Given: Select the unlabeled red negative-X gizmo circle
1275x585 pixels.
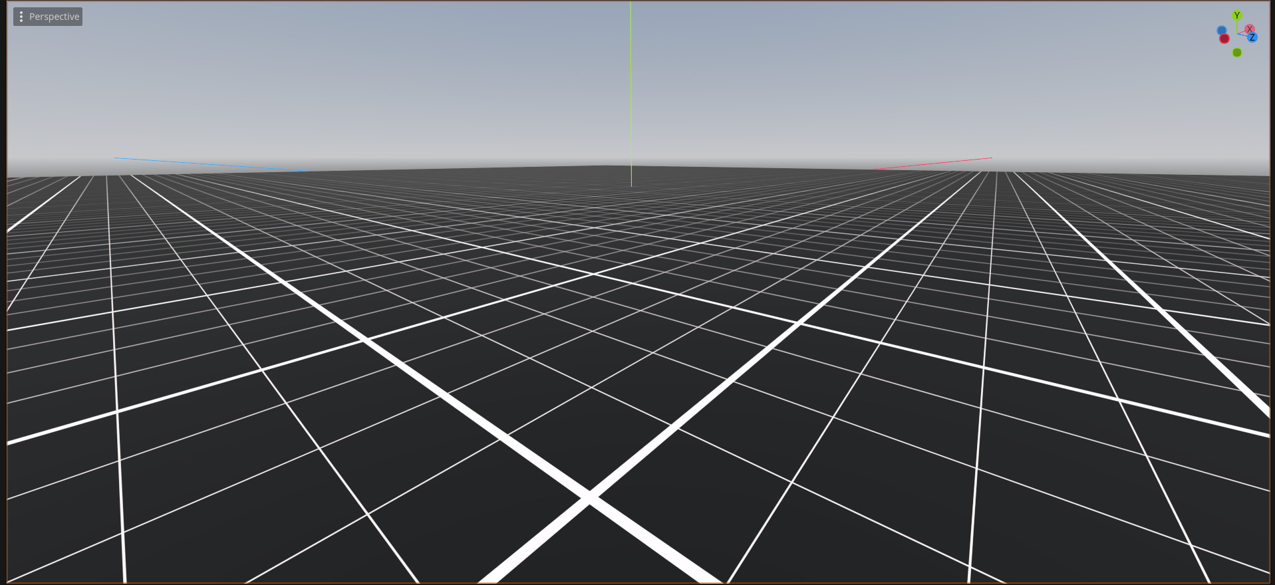Looking at the screenshot, I should click(1224, 39).
